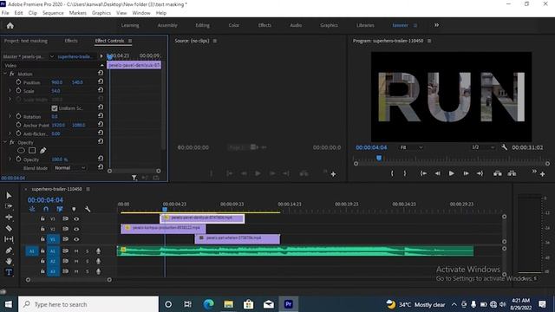Toggle linked selection in timeline
This screenshot has height=312, width=555.
pos(60,209)
